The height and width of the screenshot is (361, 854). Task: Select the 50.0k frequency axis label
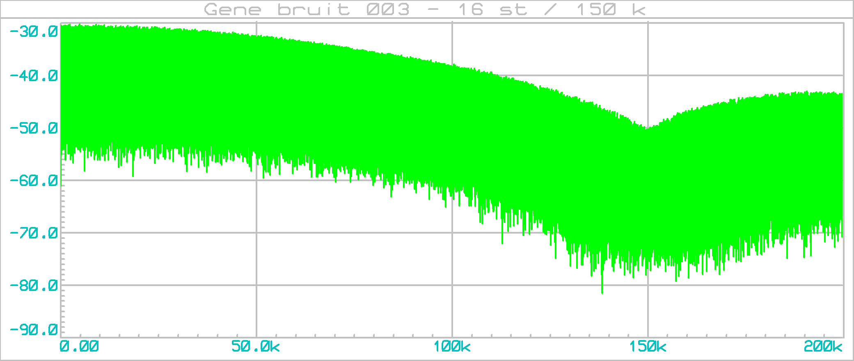click(255, 347)
